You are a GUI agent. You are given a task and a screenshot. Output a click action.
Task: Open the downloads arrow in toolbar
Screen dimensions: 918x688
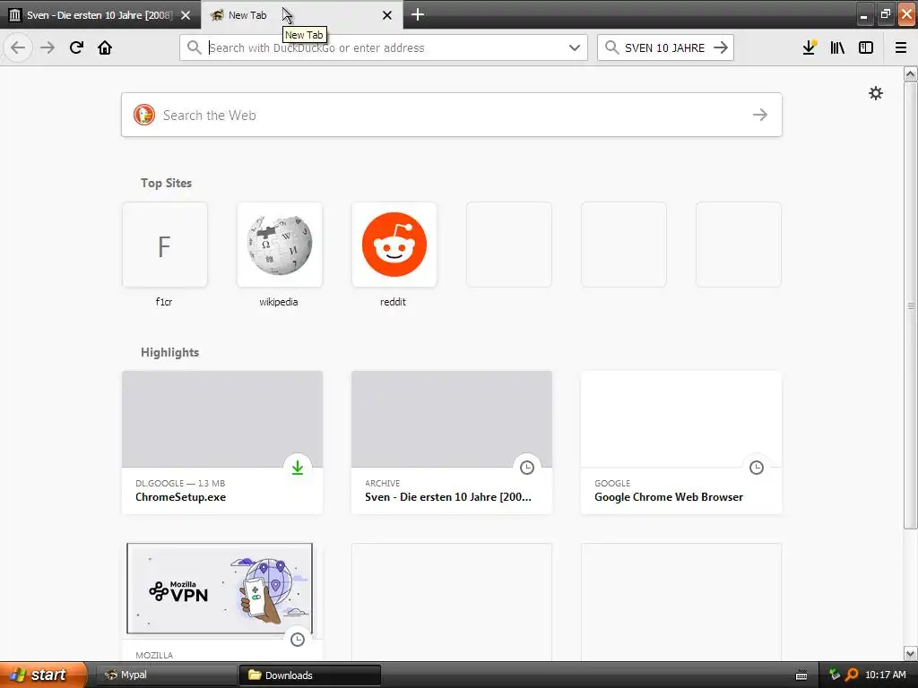[x=810, y=47]
